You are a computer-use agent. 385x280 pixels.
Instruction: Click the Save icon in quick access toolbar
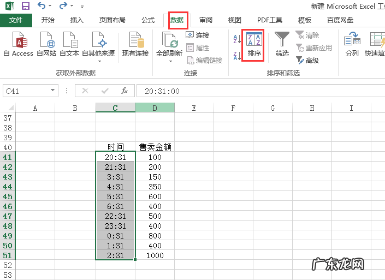pos(25,6)
